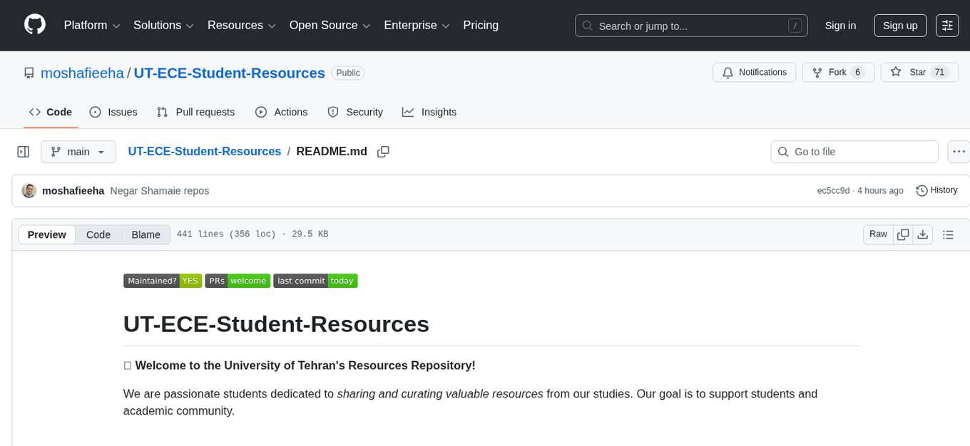Click the Sign up button
Image resolution: width=970 pixels, height=446 pixels.
click(x=899, y=26)
